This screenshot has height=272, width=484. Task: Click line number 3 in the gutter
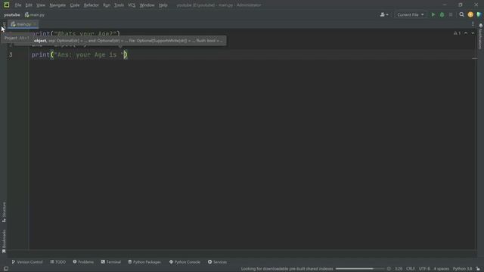[11, 54]
